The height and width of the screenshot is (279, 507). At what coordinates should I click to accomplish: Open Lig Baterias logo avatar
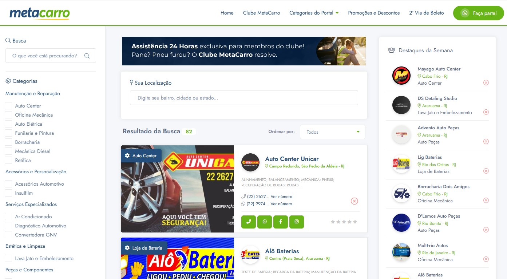coord(401,164)
